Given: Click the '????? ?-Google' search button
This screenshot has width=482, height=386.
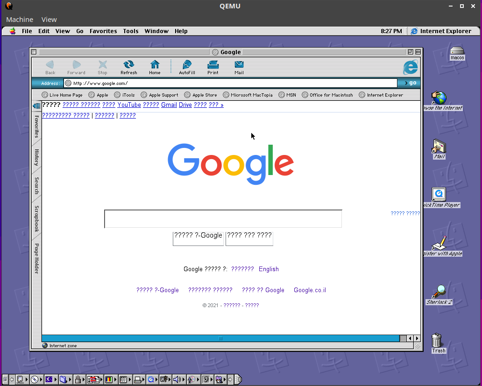Looking at the screenshot, I should click(198, 239).
